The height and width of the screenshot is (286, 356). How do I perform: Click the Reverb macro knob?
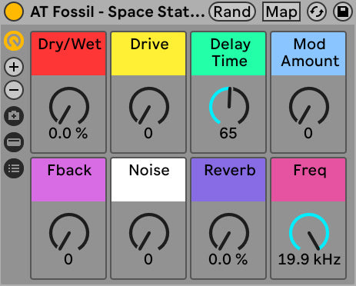(x=229, y=232)
